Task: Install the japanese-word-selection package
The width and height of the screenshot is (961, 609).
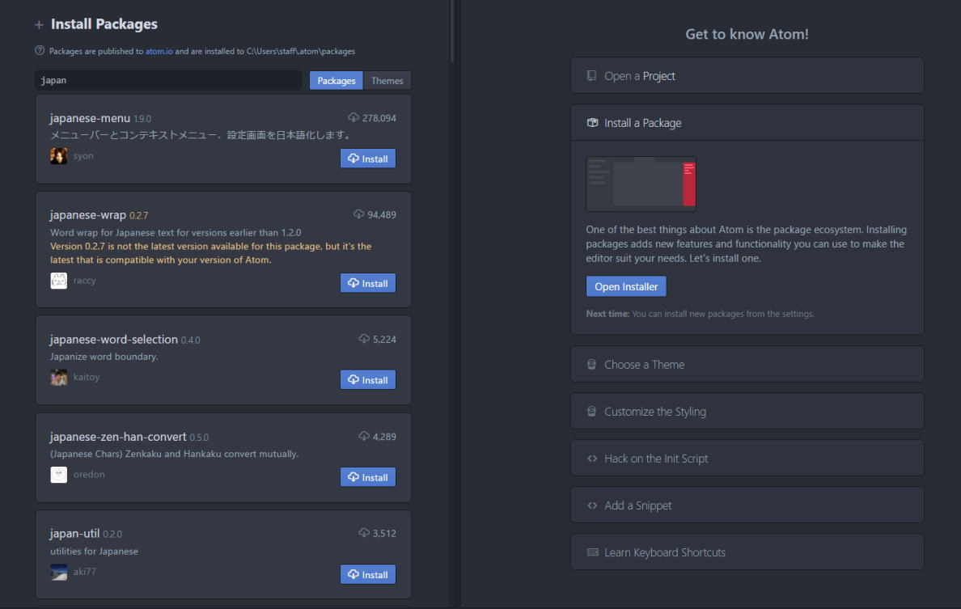Action: [368, 380]
